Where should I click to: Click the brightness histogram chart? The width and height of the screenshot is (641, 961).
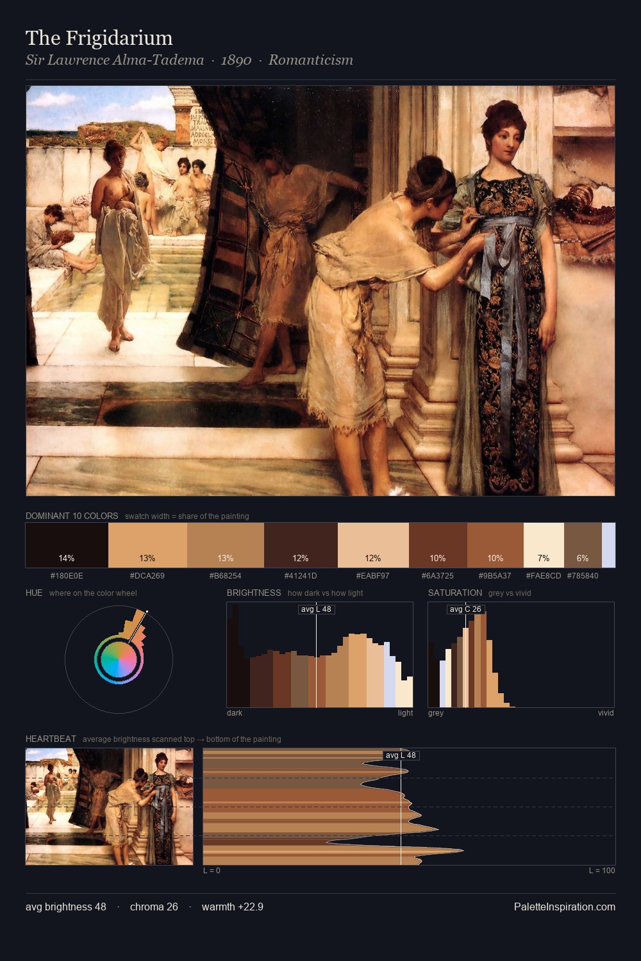coord(320,655)
